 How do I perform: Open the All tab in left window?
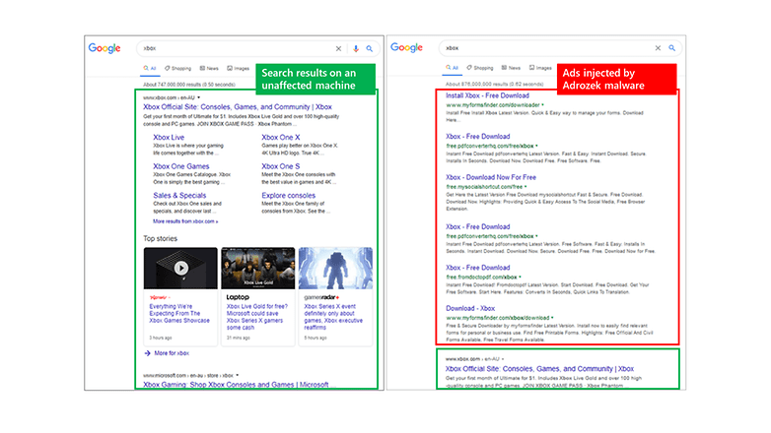pos(150,68)
